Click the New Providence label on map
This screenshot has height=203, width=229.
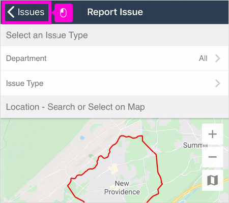122,188
